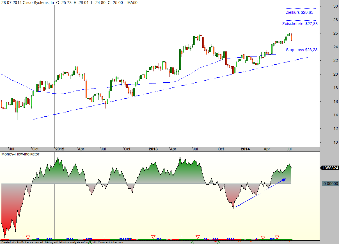Image resolution: width=339 pixels, height=244 pixels.
Task: Click the dotted line above Zielkurs label
Action: (x=301, y=9)
